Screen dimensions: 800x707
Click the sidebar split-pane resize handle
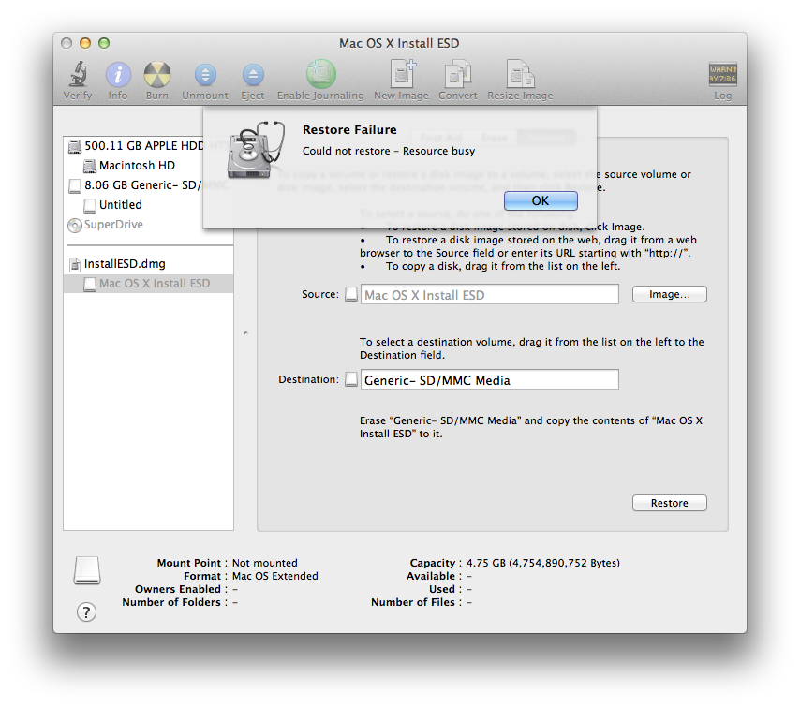coord(245,333)
